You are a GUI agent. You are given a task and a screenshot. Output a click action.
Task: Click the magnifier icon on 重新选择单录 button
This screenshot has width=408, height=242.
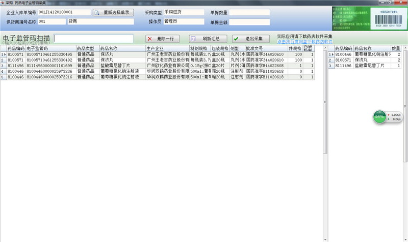tap(97, 12)
